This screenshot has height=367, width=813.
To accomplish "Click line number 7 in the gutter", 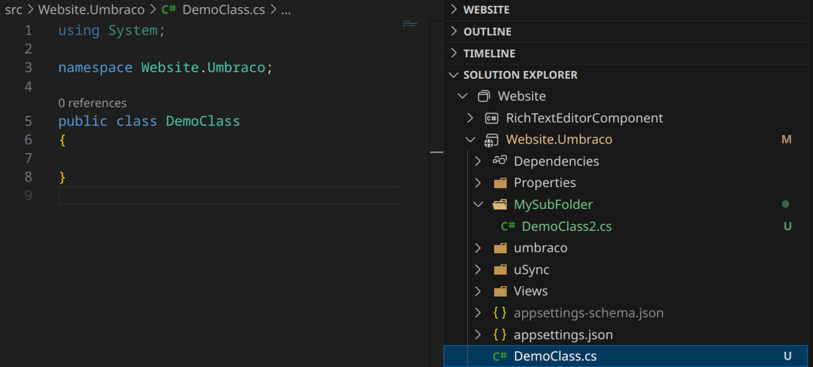I will click(x=29, y=158).
